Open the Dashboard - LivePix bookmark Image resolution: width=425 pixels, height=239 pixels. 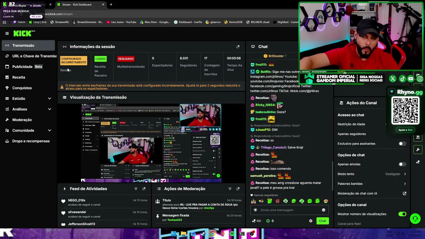point(188,22)
